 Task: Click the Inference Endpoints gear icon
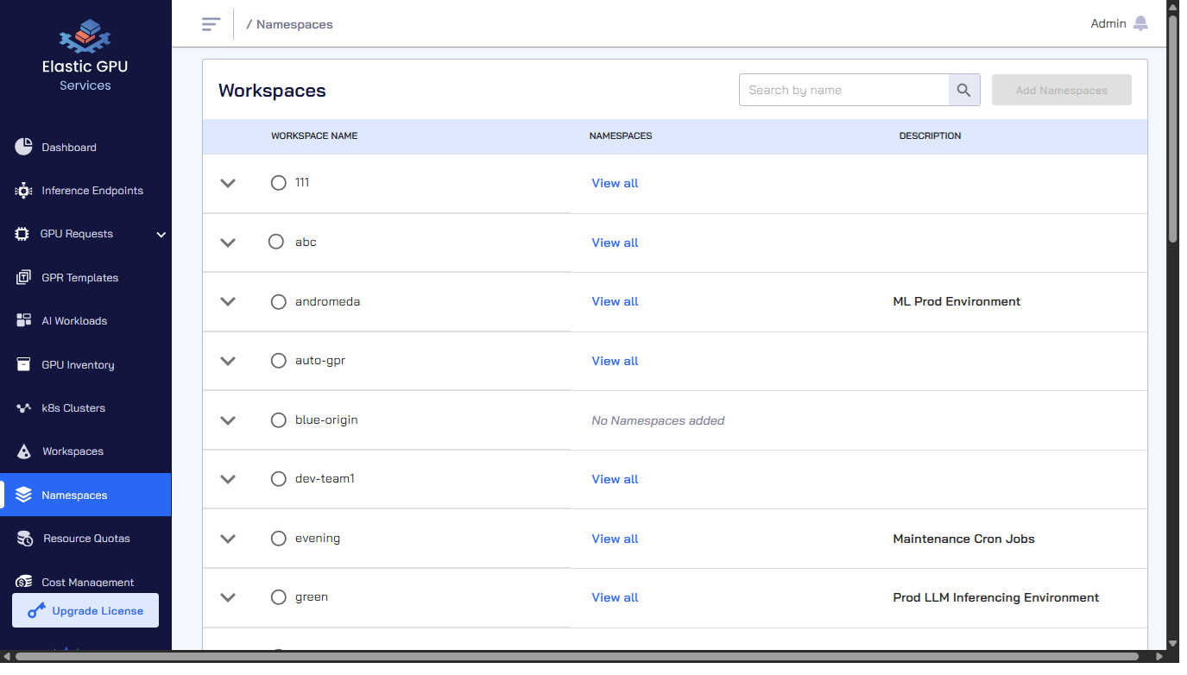[x=23, y=191]
